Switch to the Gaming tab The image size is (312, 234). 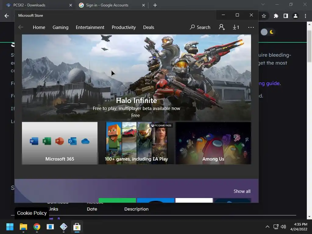tap(61, 27)
